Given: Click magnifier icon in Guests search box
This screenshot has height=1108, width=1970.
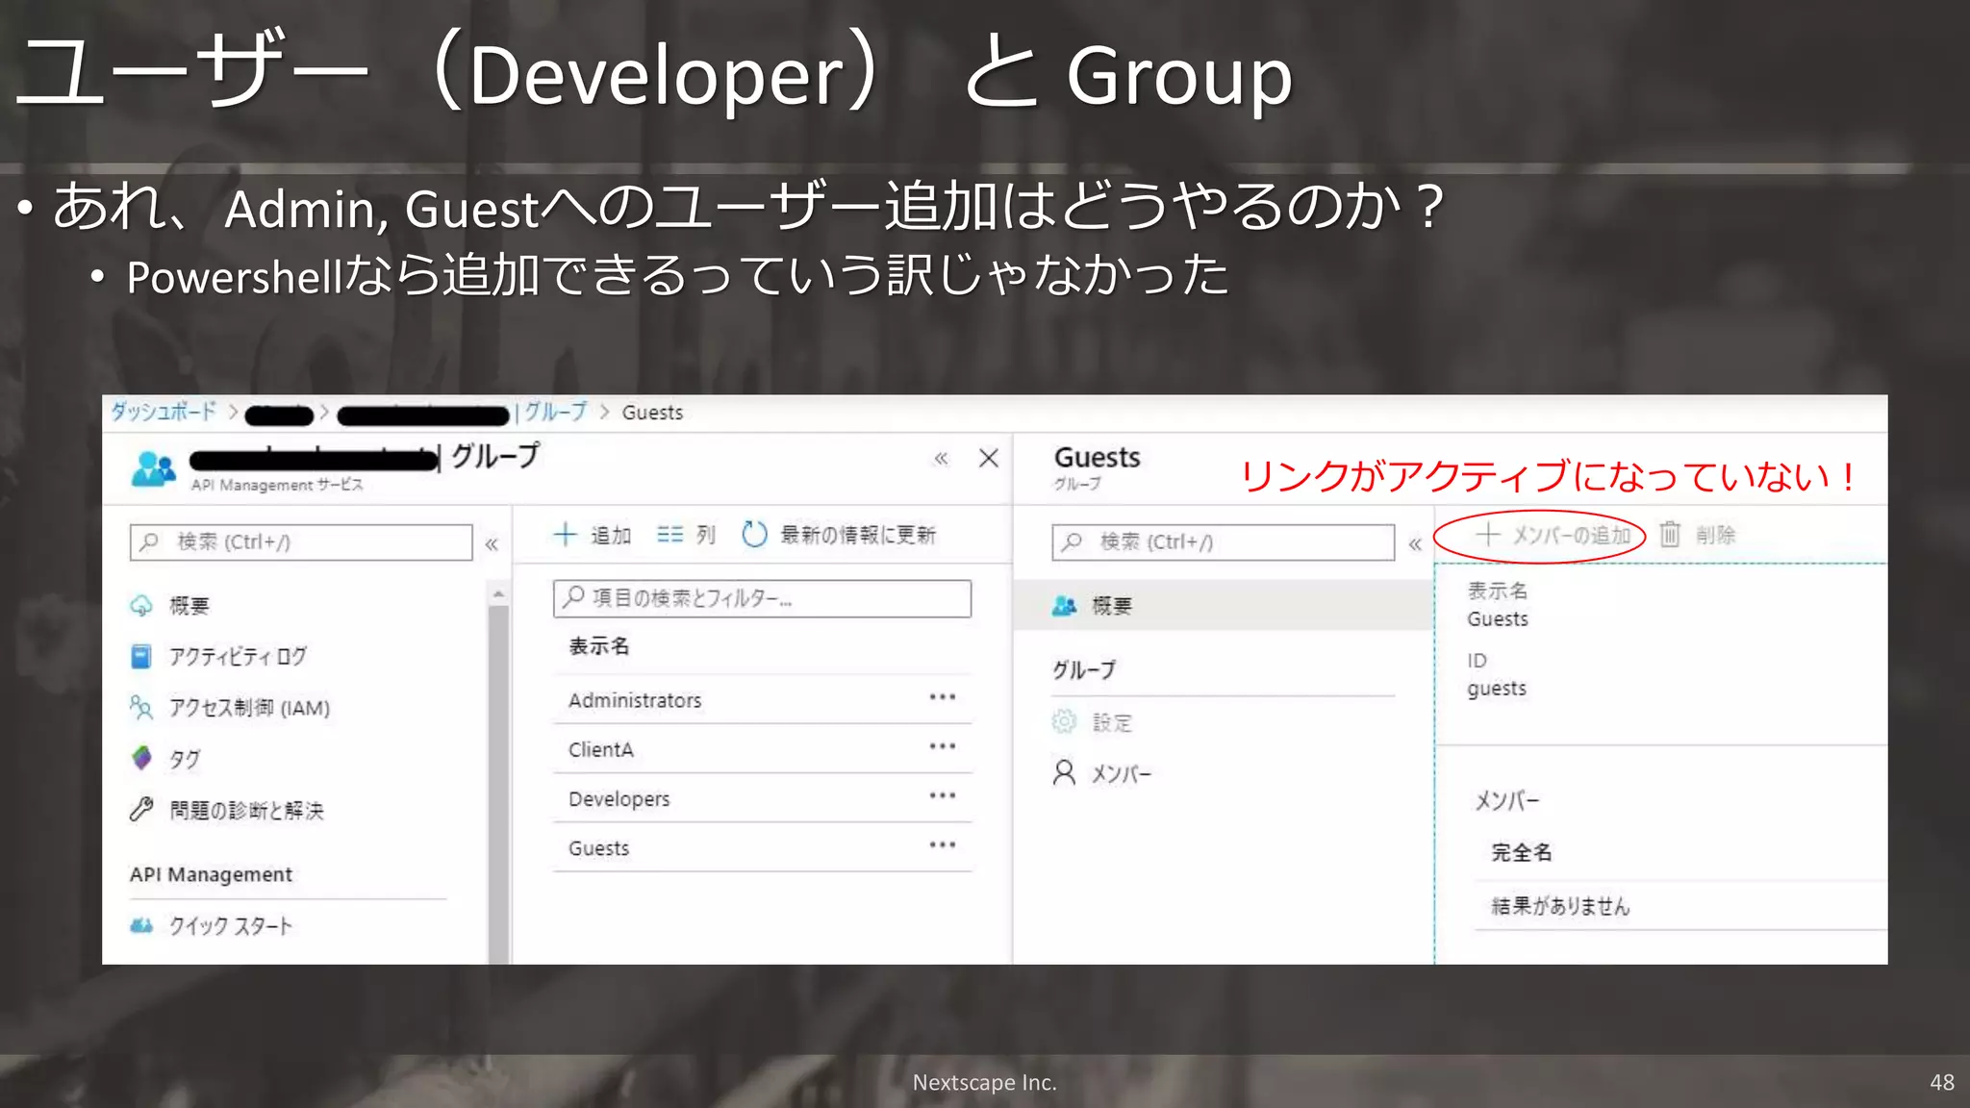Looking at the screenshot, I should pyautogui.click(x=1073, y=541).
